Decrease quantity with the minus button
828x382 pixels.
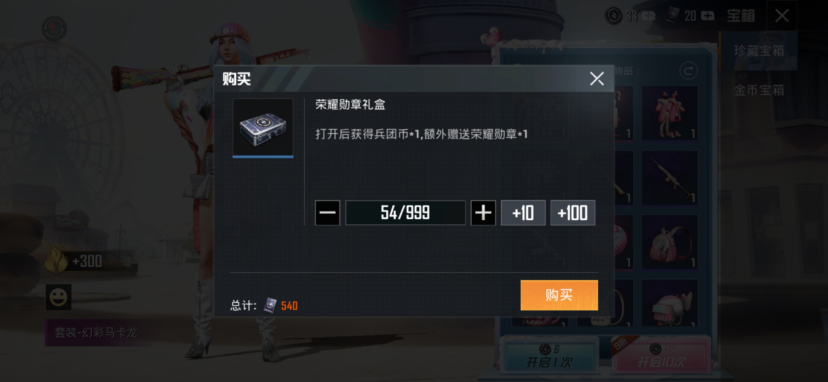coord(327,213)
